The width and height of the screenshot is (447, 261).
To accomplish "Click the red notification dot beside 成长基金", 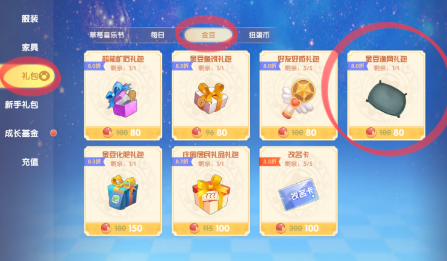I will pyautogui.click(x=53, y=133).
